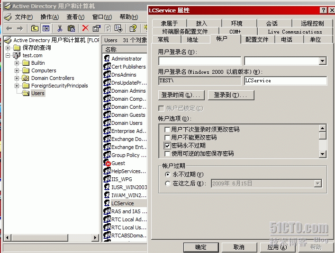
Task: Select the Administrator user icon
Action: point(107,58)
